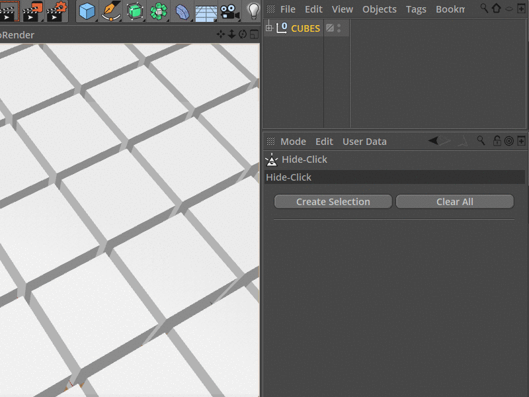Click Render to Picture Viewer icon
This screenshot has height=397, width=529.
click(32, 11)
